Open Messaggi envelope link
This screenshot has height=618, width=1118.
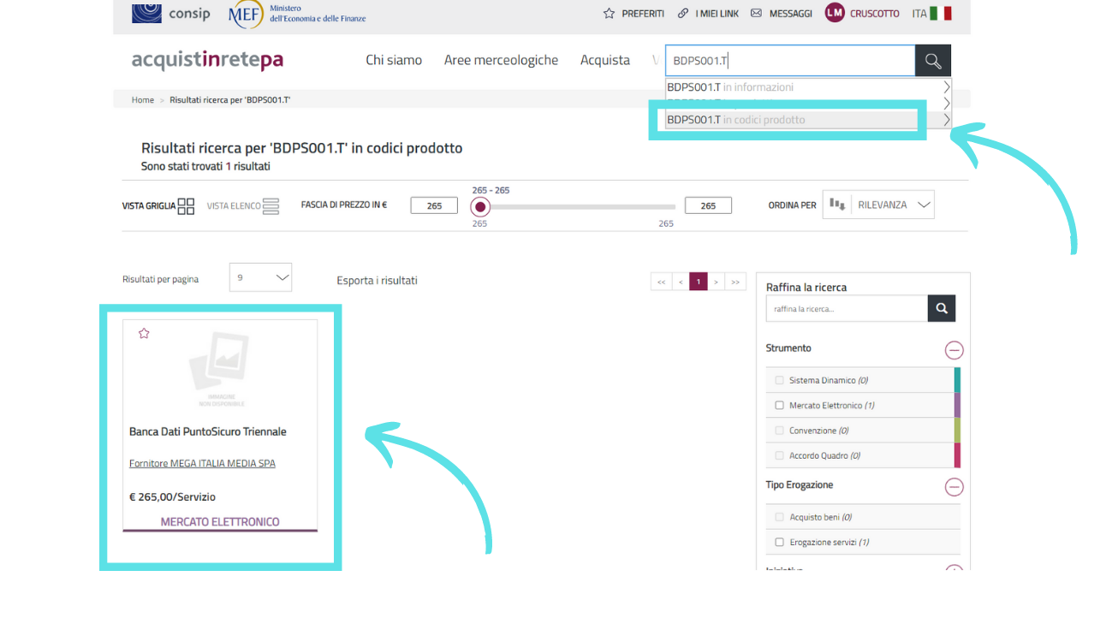click(781, 14)
